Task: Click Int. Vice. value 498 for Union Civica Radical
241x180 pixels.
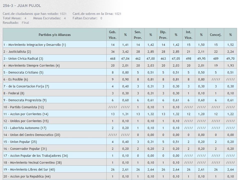Action: click(189, 59)
